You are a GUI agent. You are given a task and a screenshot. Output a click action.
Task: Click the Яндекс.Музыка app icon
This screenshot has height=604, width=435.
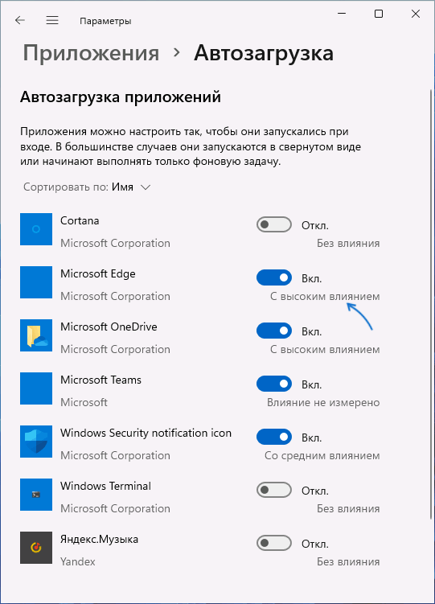tap(36, 548)
